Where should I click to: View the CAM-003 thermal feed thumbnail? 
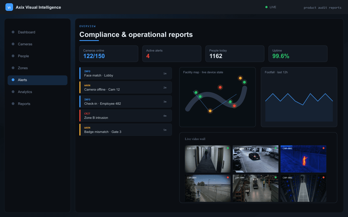[x=303, y=159]
